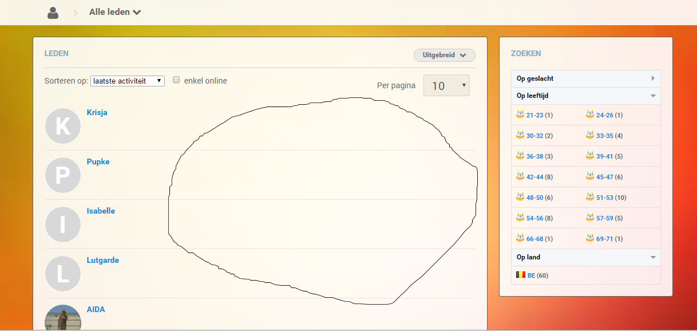Filter members by age 51-53

click(604, 198)
